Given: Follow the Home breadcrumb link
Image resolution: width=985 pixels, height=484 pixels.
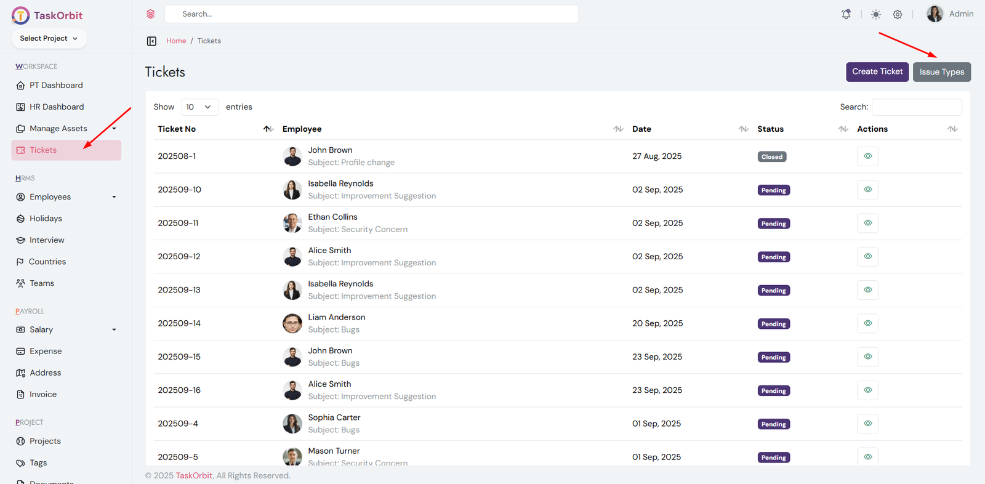Looking at the screenshot, I should pos(176,41).
